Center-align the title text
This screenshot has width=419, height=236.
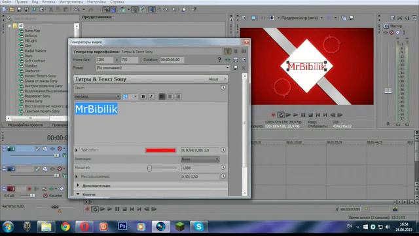[x=170, y=96]
